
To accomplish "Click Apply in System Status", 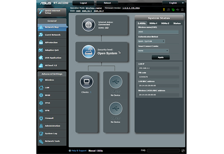I will [161, 58].
